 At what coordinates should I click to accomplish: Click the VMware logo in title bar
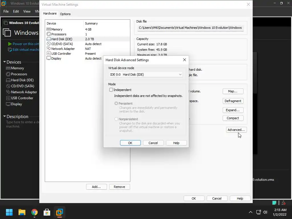pyautogui.click(x=3, y=3)
